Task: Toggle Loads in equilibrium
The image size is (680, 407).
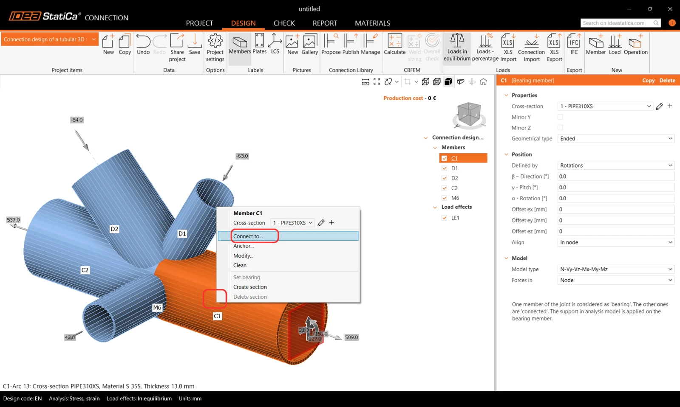Action: (457, 48)
